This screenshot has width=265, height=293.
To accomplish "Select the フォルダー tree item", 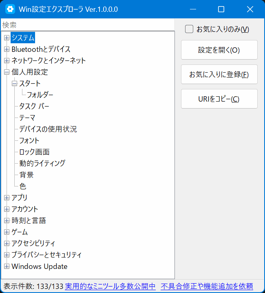I will click(40, 95).
